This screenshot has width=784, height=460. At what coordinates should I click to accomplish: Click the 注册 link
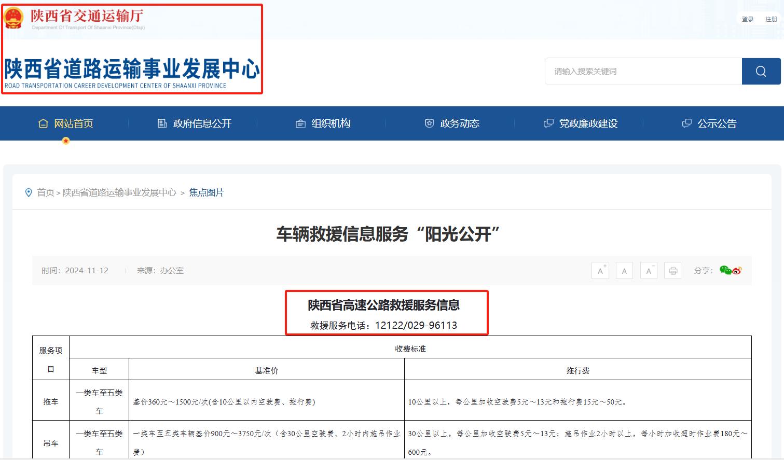[771, 19]
